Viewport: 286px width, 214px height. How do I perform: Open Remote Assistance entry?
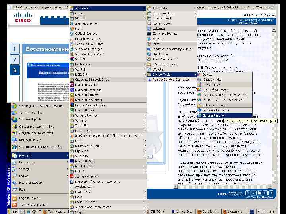point(108,39)
